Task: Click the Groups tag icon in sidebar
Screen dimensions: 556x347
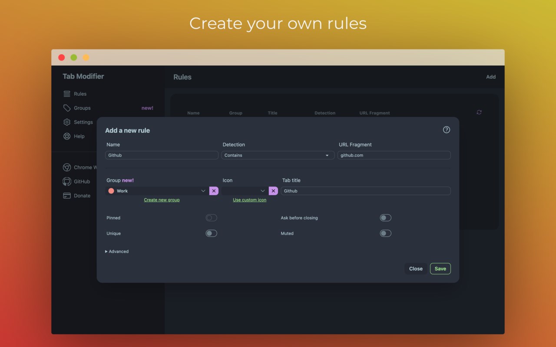Action: [x=67, y=108]
